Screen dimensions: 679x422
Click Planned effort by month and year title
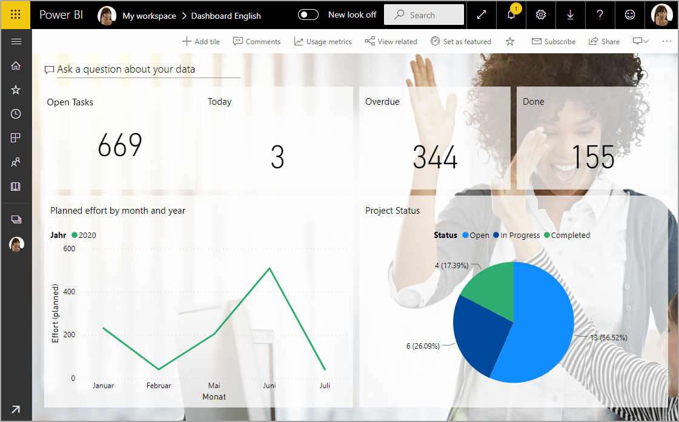point(118,211)
